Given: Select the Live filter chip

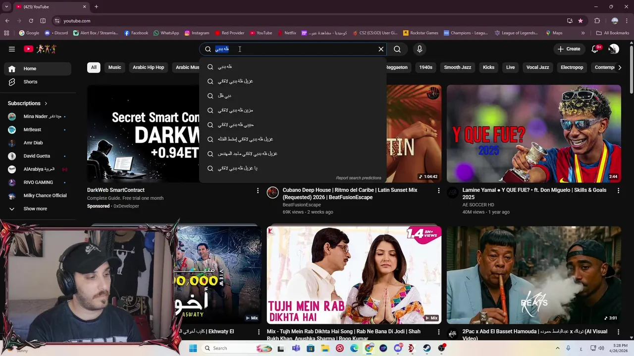Looking at the screenshot, I should (511, 67).
